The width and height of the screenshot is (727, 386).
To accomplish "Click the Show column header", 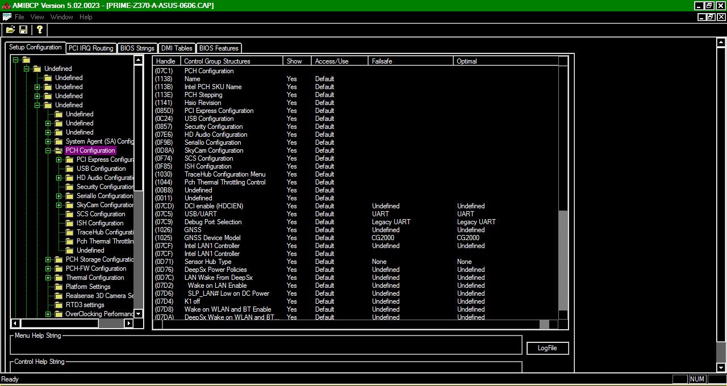I will tap(297, 61).
